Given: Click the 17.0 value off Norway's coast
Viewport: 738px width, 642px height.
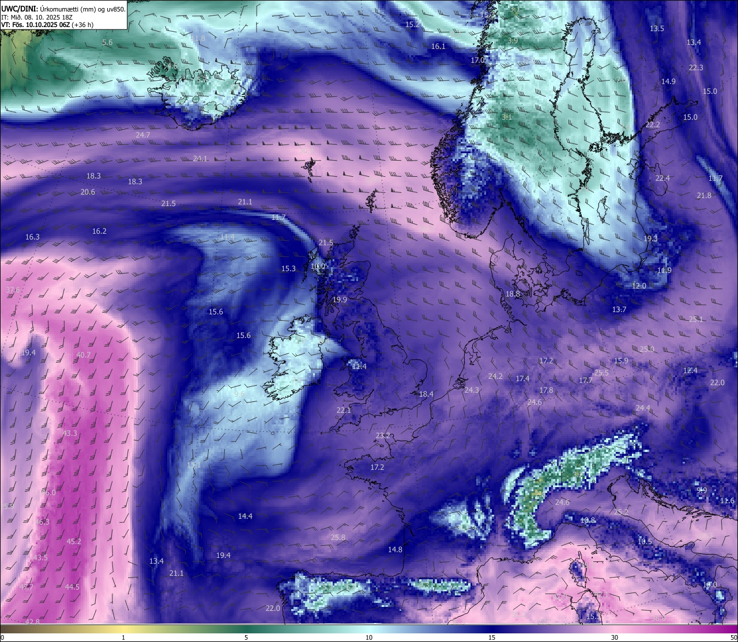Looking at the screenshot, I should 477,60.
